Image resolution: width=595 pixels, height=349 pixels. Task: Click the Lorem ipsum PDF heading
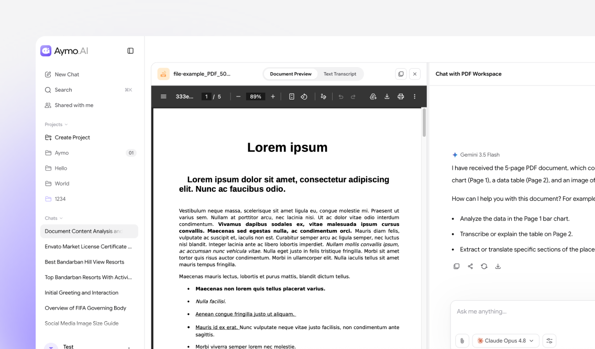point(287,147)
